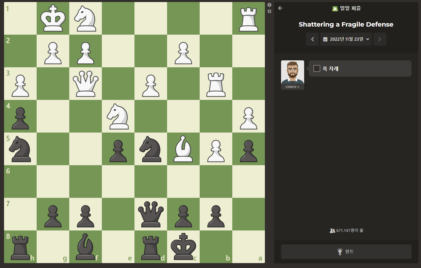Select the white bishop on c5
The image size is (421, 268).
point(184,149)
